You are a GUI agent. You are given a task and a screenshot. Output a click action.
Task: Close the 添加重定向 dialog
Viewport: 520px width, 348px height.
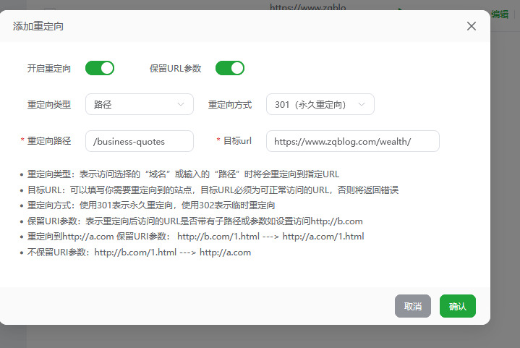click(x=472, y=26)
